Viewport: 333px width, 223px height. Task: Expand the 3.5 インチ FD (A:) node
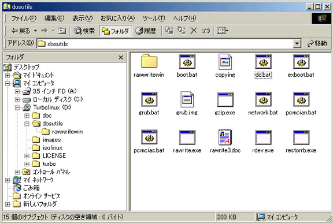coord(17,91)
